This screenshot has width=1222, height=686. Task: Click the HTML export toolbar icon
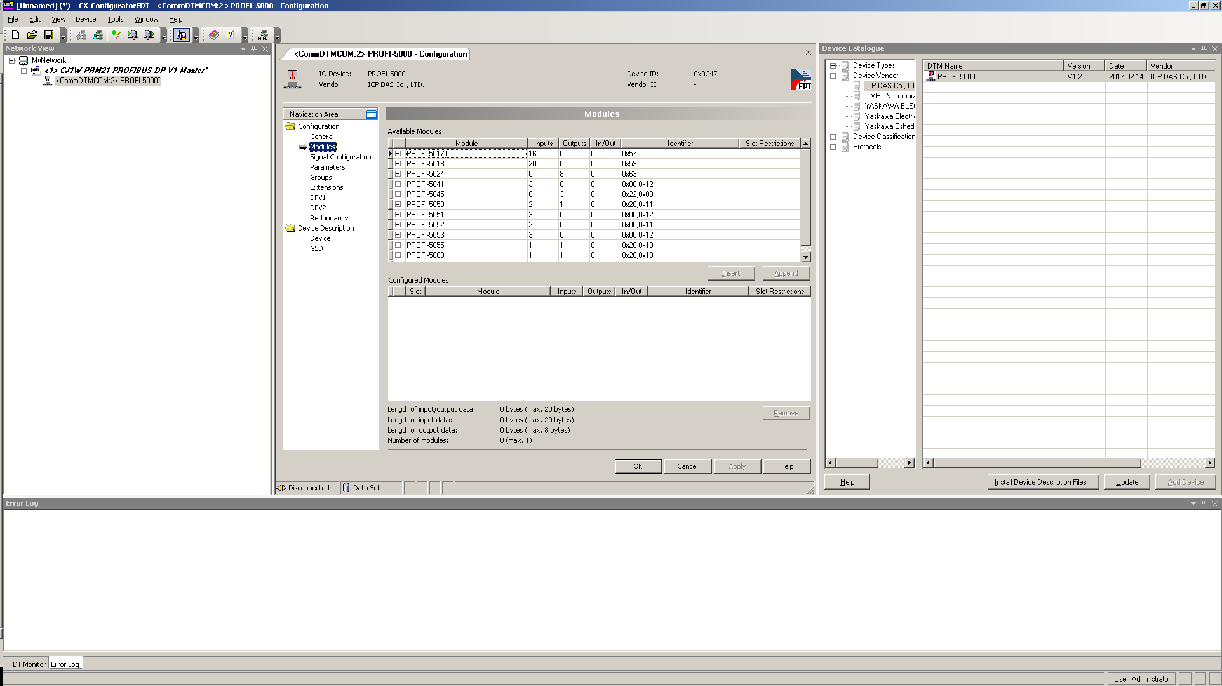coord(263,36)
